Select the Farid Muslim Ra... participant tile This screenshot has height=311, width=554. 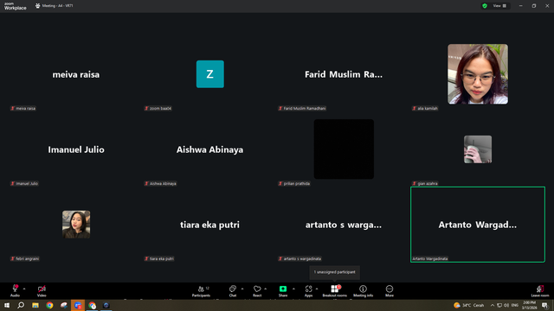(x=344, y=74)
